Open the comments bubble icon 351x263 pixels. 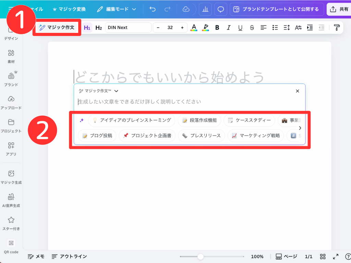tap(221, 9)
